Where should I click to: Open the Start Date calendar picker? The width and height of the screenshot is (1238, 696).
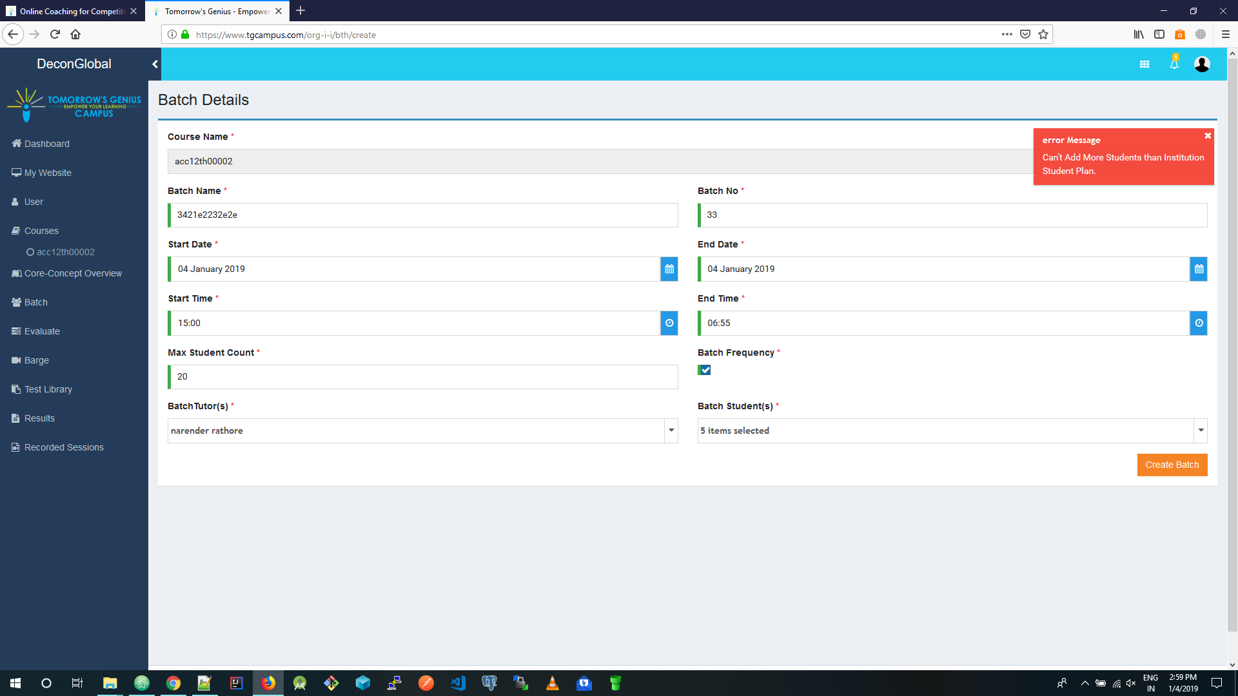pos(669,269)
